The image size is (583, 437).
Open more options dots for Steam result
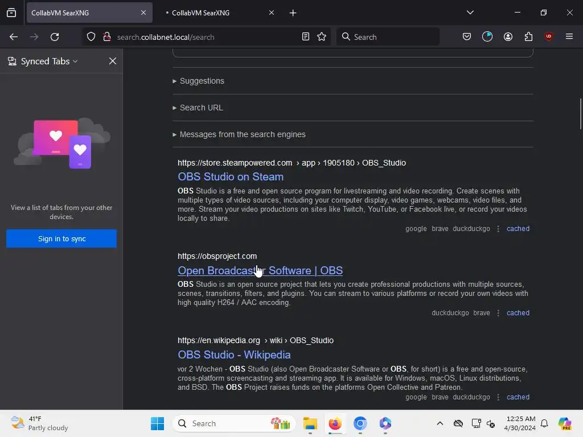498,229
